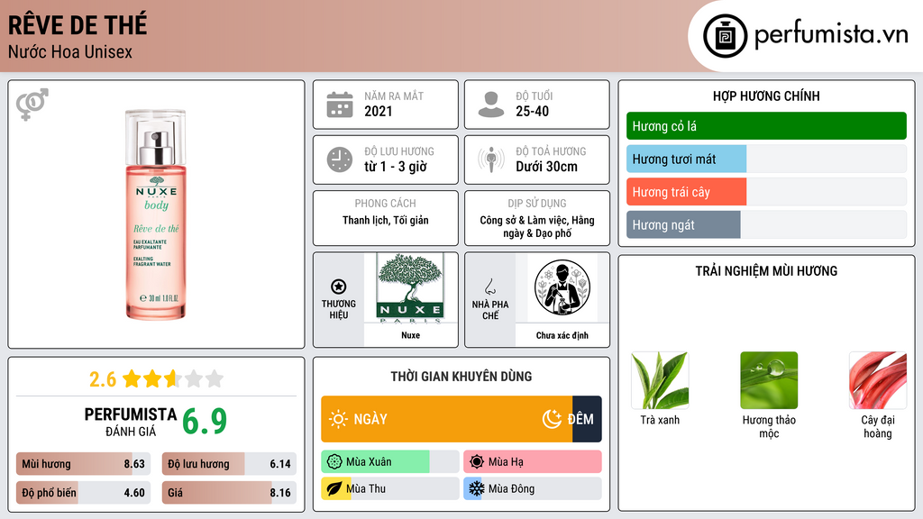The height and width of the screenshot is (519, 923).
Task: Click the leaf icon for Mùa Thu
Action: tap(334, 488)
